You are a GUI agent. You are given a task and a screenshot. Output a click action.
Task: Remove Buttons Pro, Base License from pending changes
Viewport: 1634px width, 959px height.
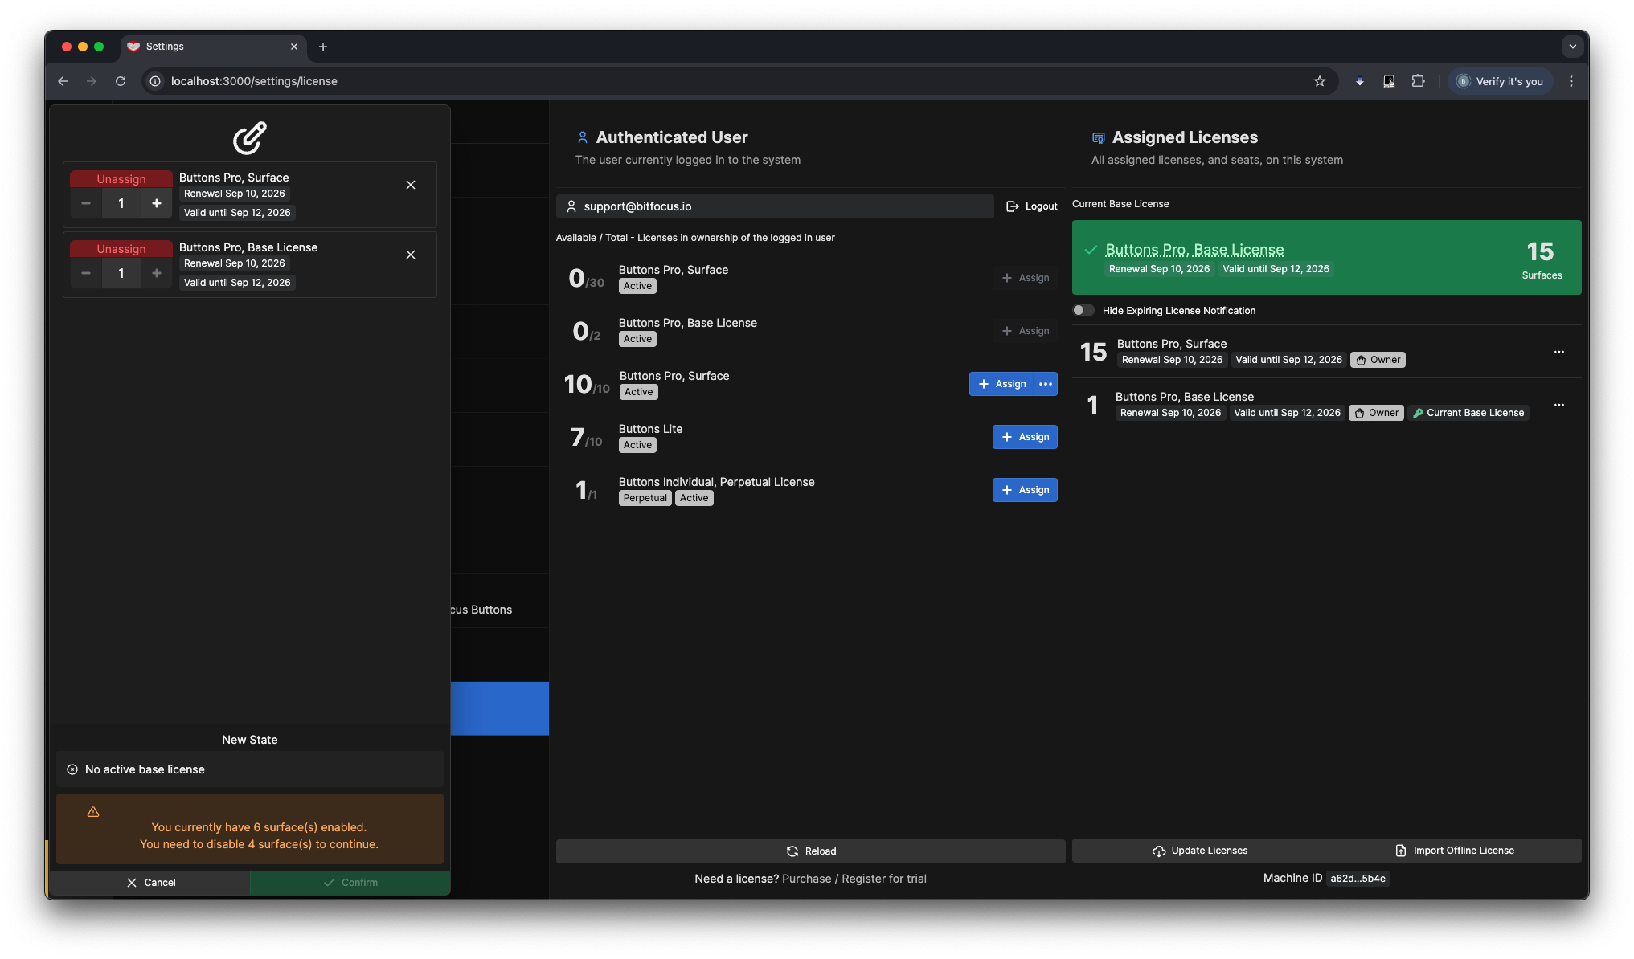click(x=411, y=255)
